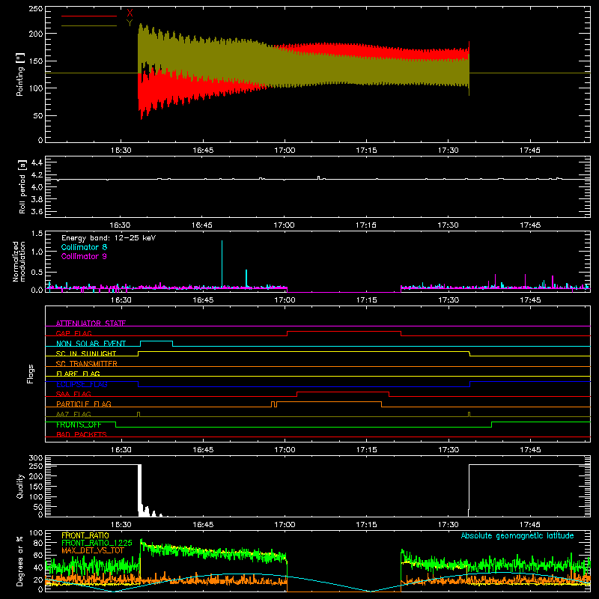Screen dimensions: 599x599
Task: Select the SC_TRANSMITTER flag label
Action: pyautogui.click(x=86, y=364)
